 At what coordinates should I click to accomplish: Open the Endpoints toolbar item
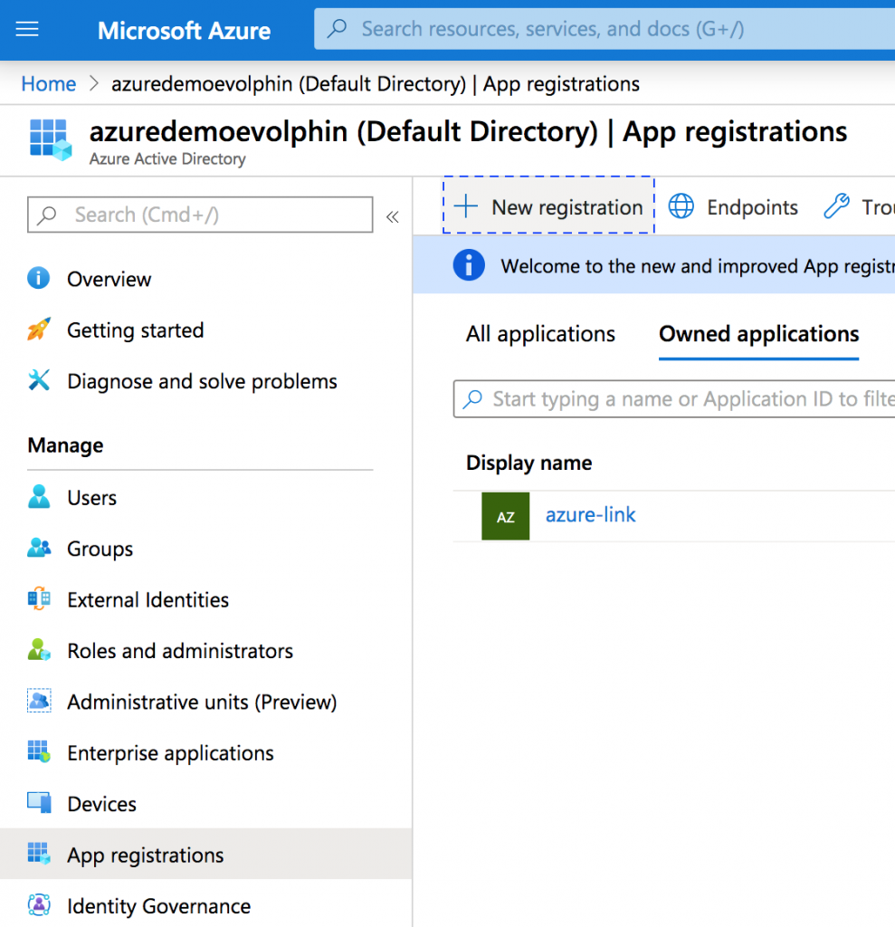[x=734, y=207]
